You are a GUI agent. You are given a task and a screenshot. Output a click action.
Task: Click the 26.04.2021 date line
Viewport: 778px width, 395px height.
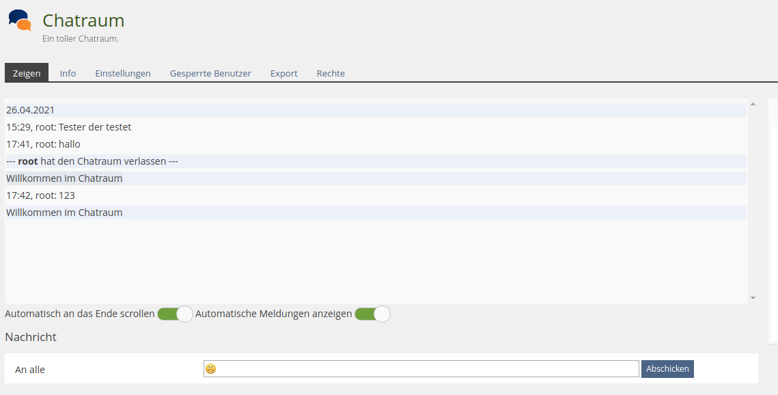(31, 110)
